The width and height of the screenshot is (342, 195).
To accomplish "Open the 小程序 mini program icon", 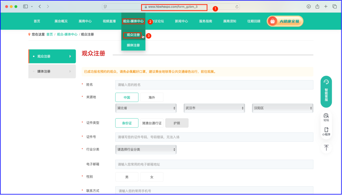I will tap(326, 132).
